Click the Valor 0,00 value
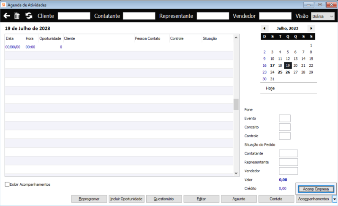This screenshot has height=206, width=338. pyautogui.click(x=283, y=180)
